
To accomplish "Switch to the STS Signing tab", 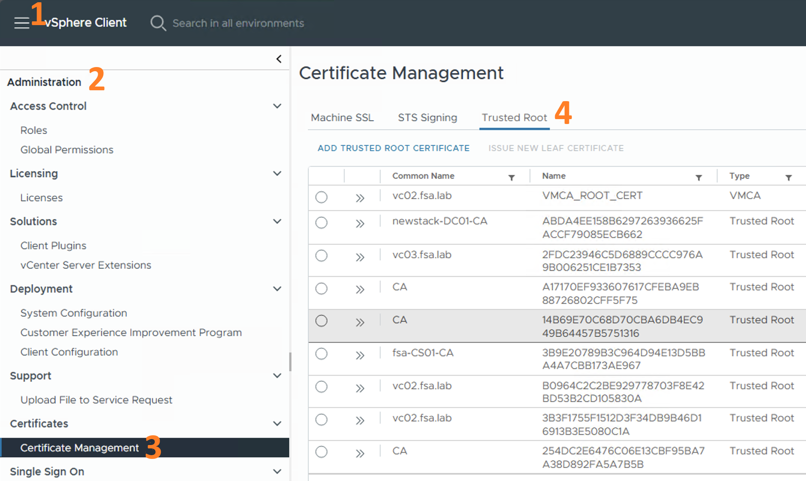I will (427, 117).
